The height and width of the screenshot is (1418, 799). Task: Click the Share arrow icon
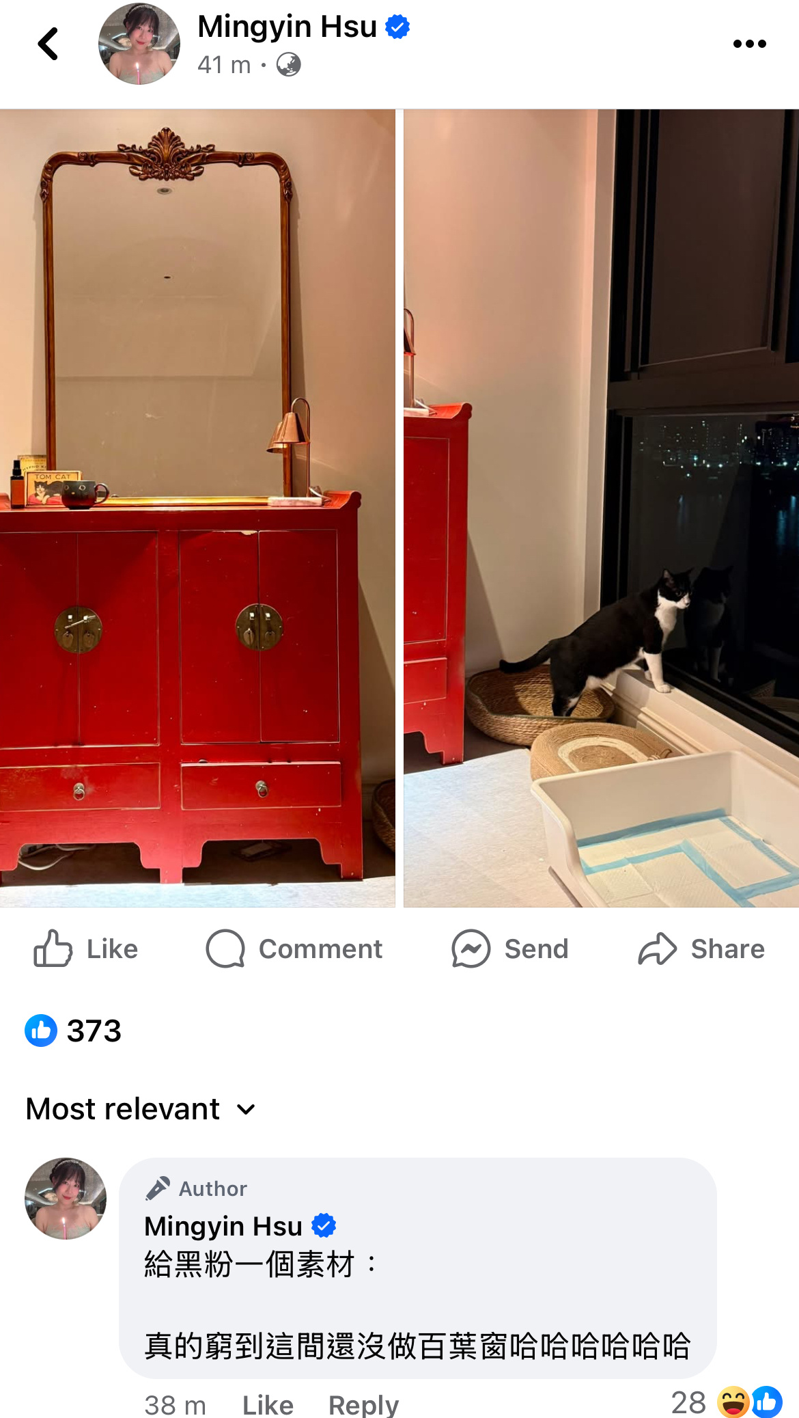(657, 949)
